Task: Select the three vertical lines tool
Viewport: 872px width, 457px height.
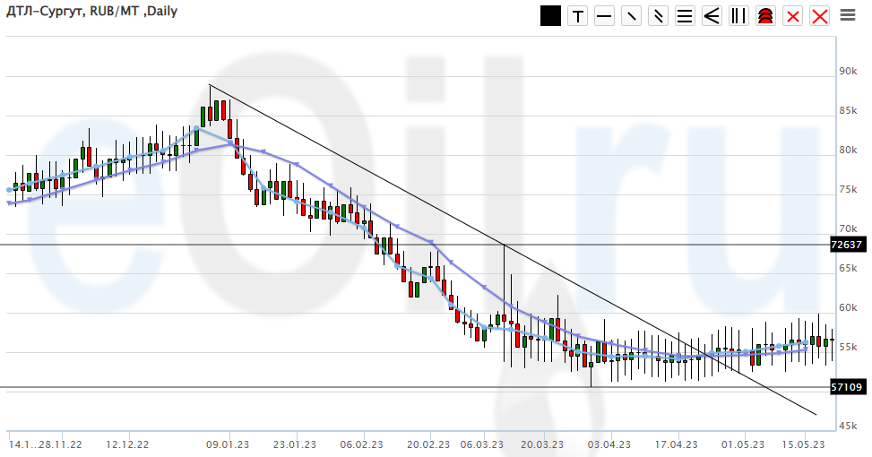Action: point(739,16)
